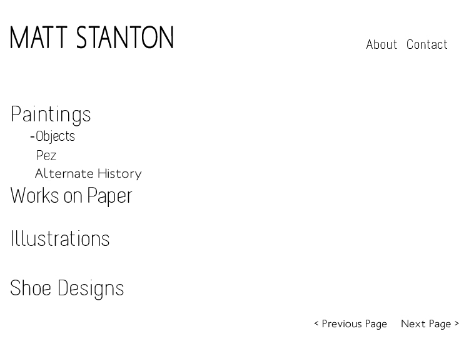
Task: Click the word History in Alternate History
Action: pos(119,174)
